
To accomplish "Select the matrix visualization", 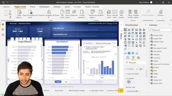I will click(133, 42).
